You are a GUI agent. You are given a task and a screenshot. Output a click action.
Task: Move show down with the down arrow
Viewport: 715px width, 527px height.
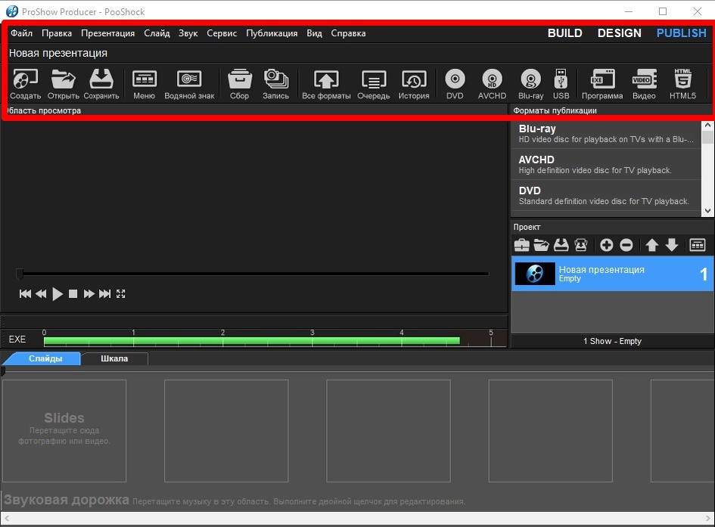pyautogui.click(x=672, y=245)
